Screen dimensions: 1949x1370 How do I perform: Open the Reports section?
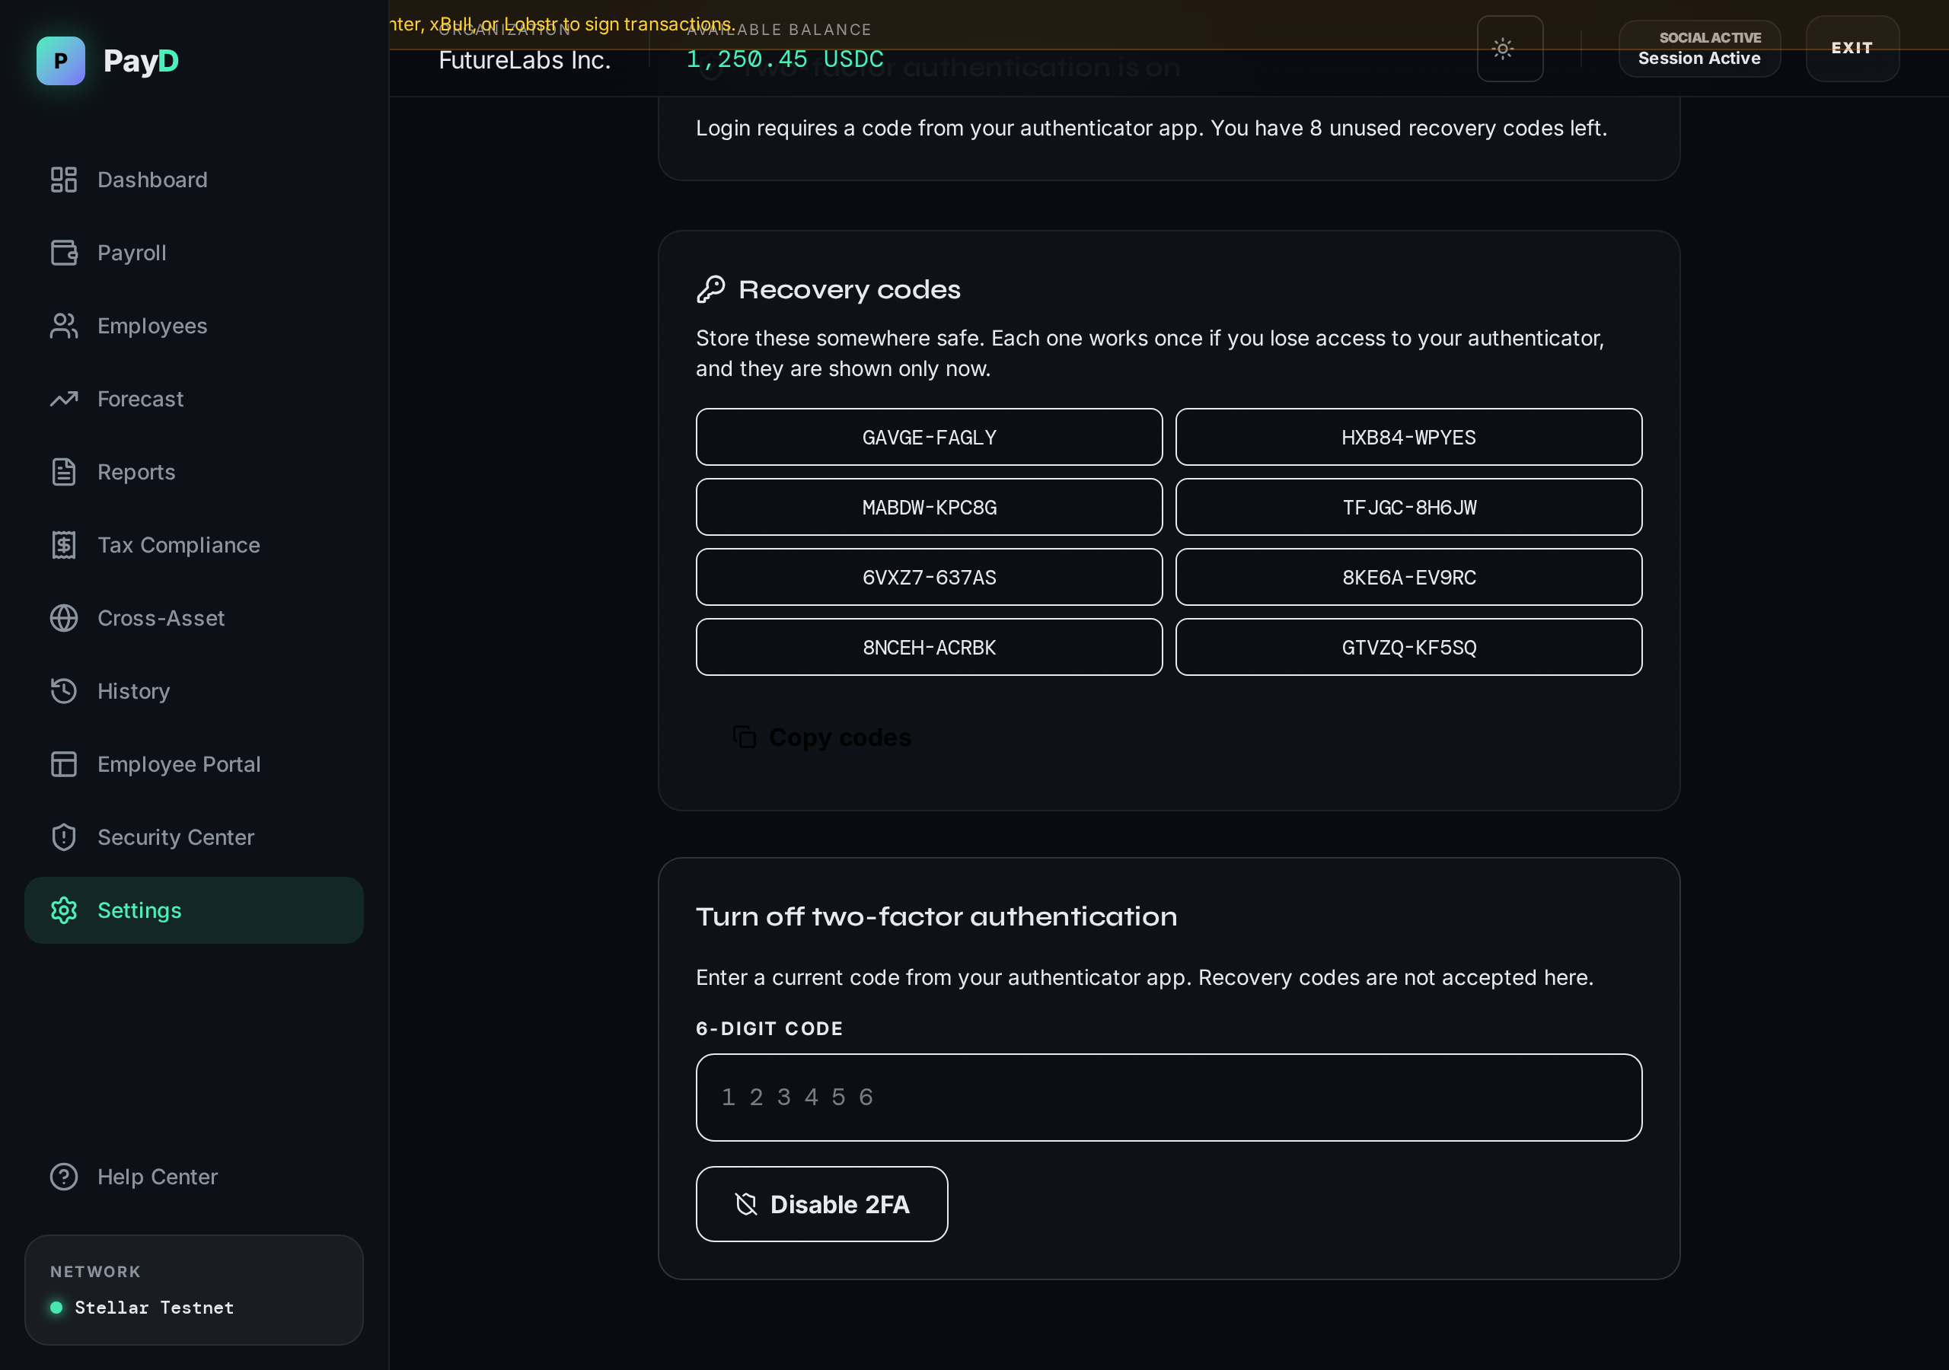pos(193,471)
